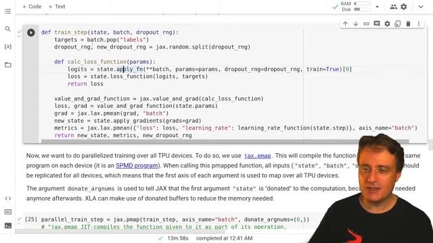
Task: Click the 'donate_argnums' inline code text
Action: coord(91,189)
